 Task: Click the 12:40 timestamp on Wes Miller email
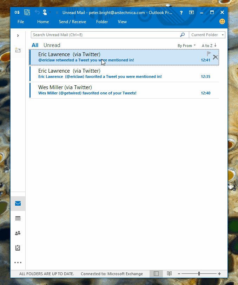tap(205, 93)
